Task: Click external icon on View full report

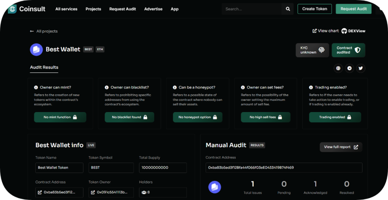Action: 355,147
